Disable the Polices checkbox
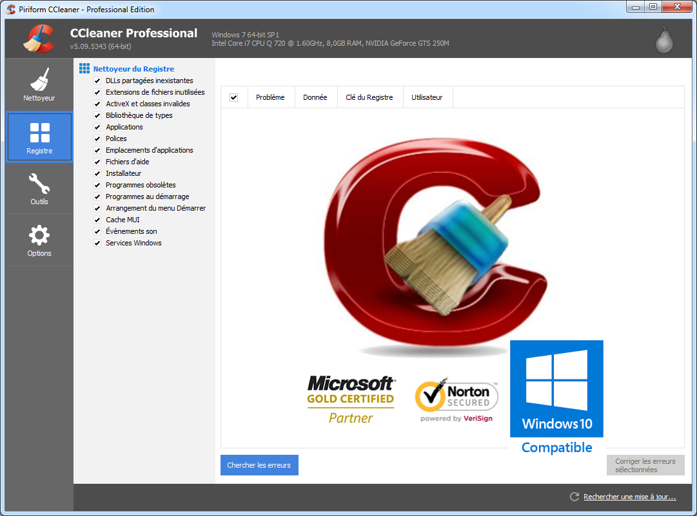The height and width of the screenshot is (516, 697). point(97,139)
